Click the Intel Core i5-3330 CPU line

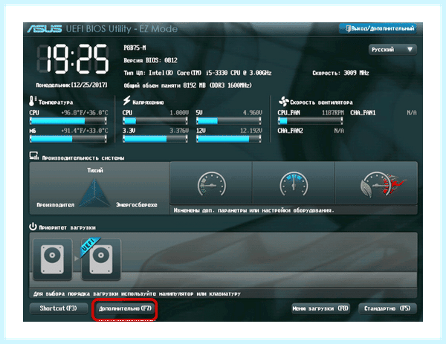tap(198, 73)
